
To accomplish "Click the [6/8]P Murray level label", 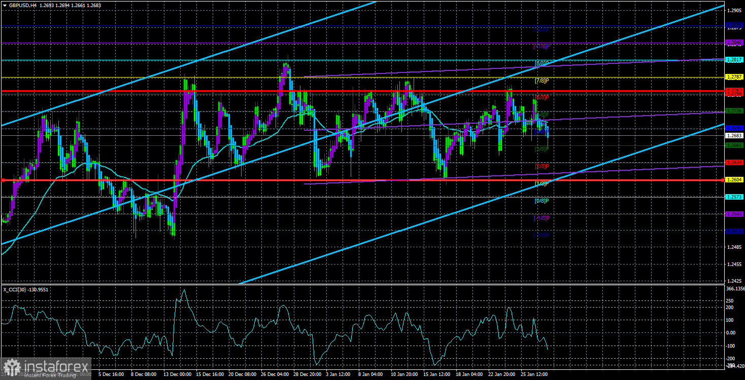I will (x=542, y=97).
